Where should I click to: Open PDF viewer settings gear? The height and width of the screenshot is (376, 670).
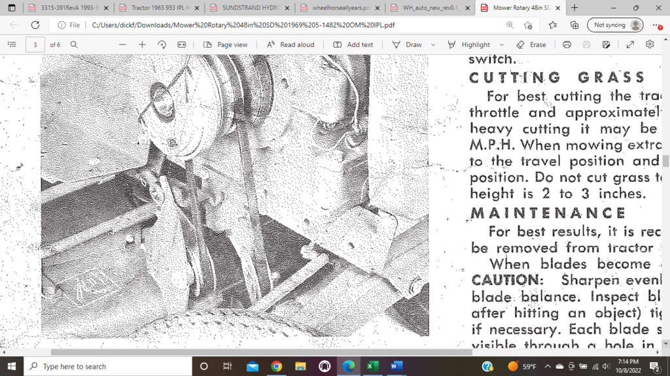pyautogui.click(x=650, y=44)
